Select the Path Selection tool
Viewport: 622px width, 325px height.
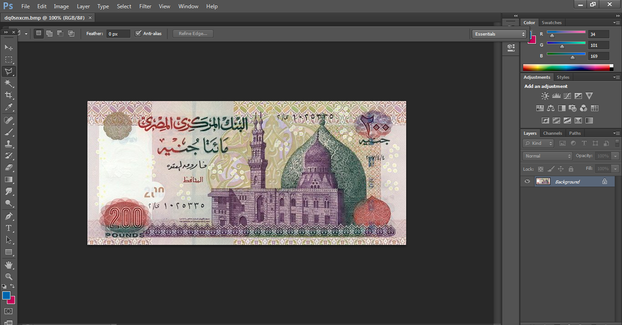(9, 239)
